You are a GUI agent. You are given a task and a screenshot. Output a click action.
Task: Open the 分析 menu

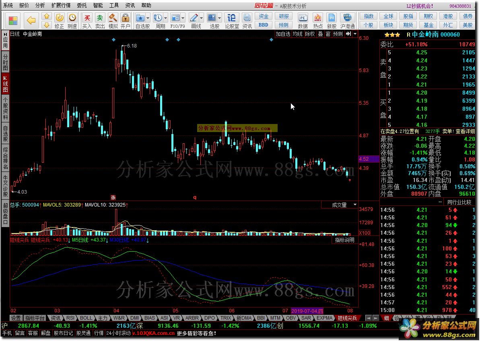[40, 5]
